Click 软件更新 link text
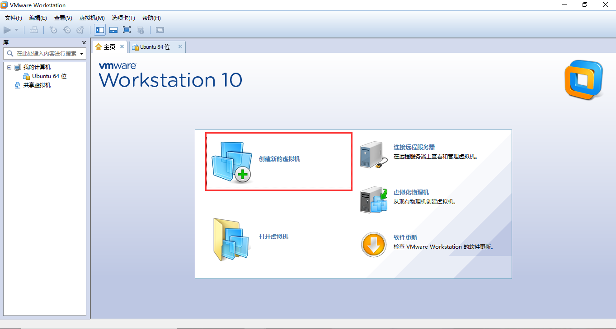Viewport: 616px width, 329px height. (405, 237)
